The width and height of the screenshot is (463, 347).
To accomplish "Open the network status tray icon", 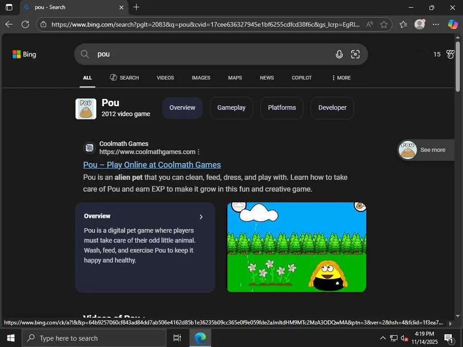I will (394, 338).
